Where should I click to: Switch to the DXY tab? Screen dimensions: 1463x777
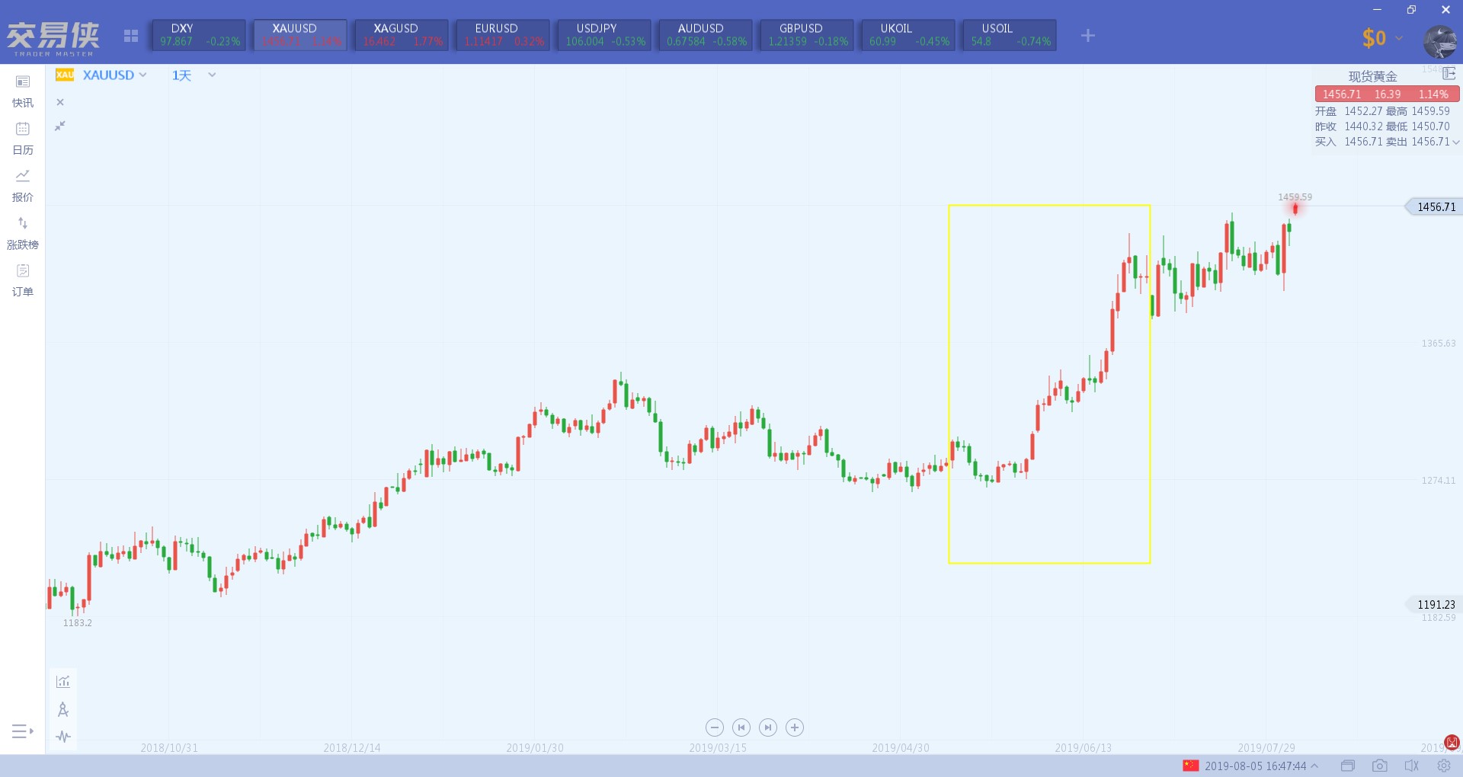[199, 35]
